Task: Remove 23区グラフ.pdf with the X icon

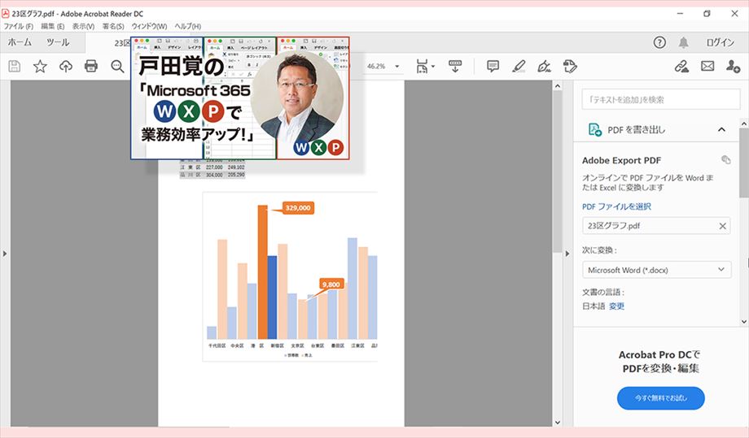Action: [723, 226]
